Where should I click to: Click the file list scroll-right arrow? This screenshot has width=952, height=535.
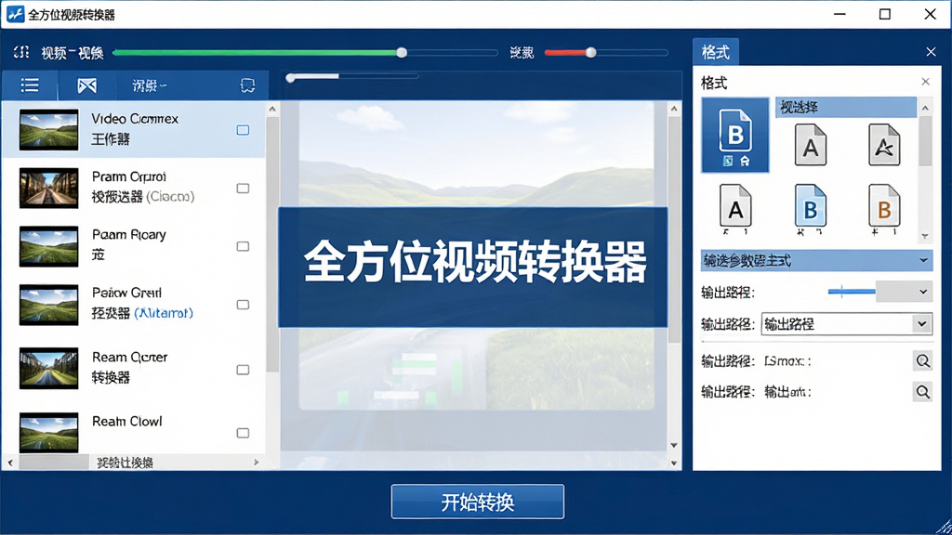(x=257, y=463)
